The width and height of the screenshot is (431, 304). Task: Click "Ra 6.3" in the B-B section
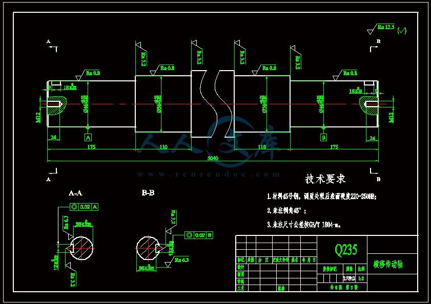coord(182,260)
